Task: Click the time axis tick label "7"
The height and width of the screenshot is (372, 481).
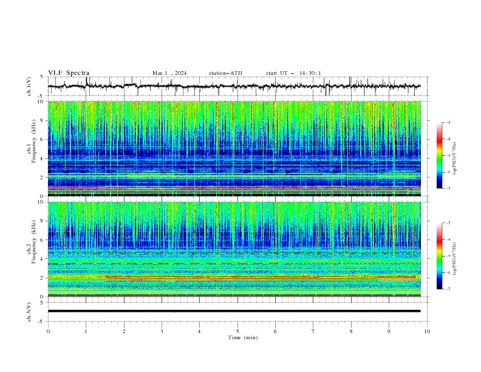Action: point(313,331)
